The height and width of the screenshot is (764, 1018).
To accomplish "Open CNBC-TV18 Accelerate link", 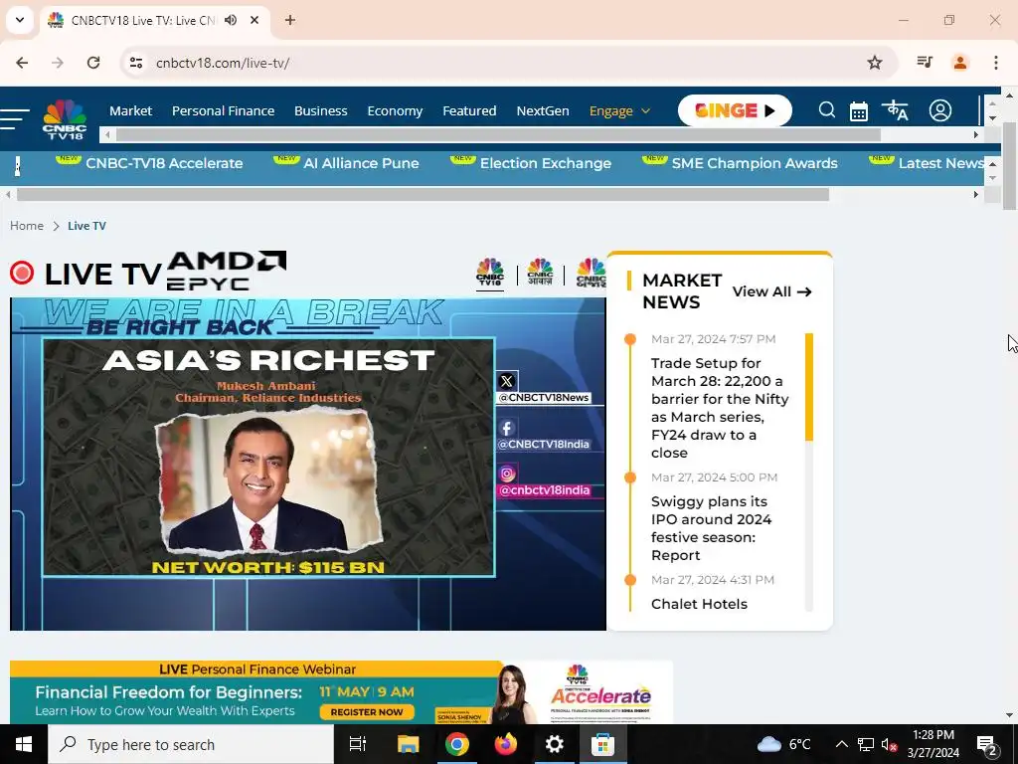I will tap(164, 163).
